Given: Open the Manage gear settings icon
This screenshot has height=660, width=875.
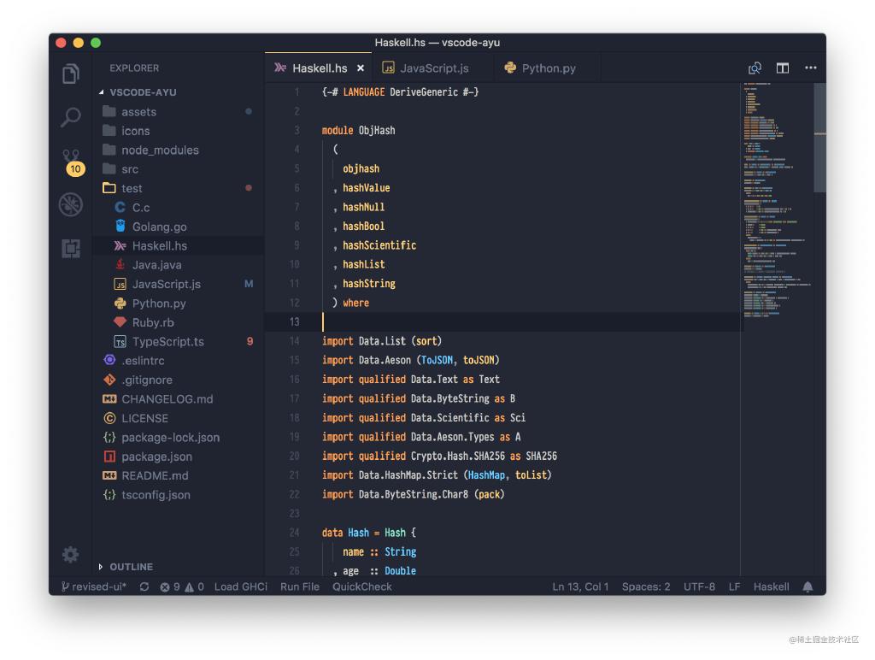Looking at the screenshot, I should 71,554.
